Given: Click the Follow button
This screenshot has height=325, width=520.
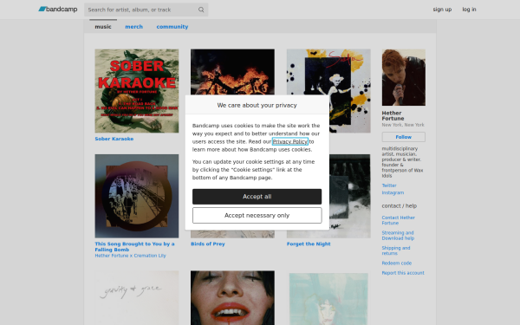Looking at the screenshot, I should tap(404, 137).
